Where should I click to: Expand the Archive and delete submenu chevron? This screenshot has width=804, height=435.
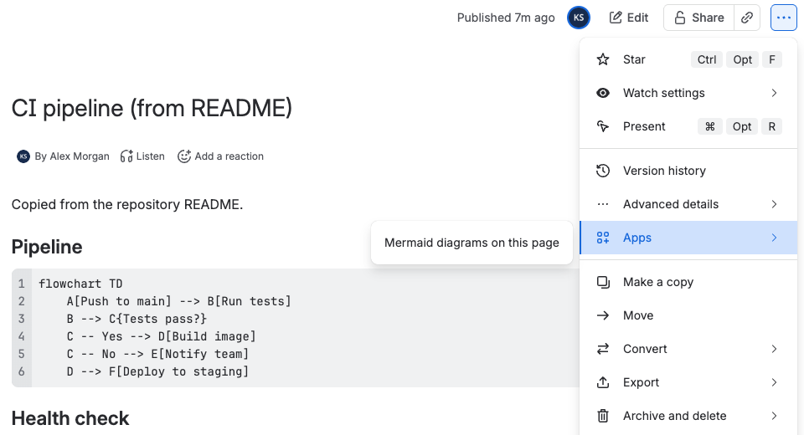tap(774, 416)
